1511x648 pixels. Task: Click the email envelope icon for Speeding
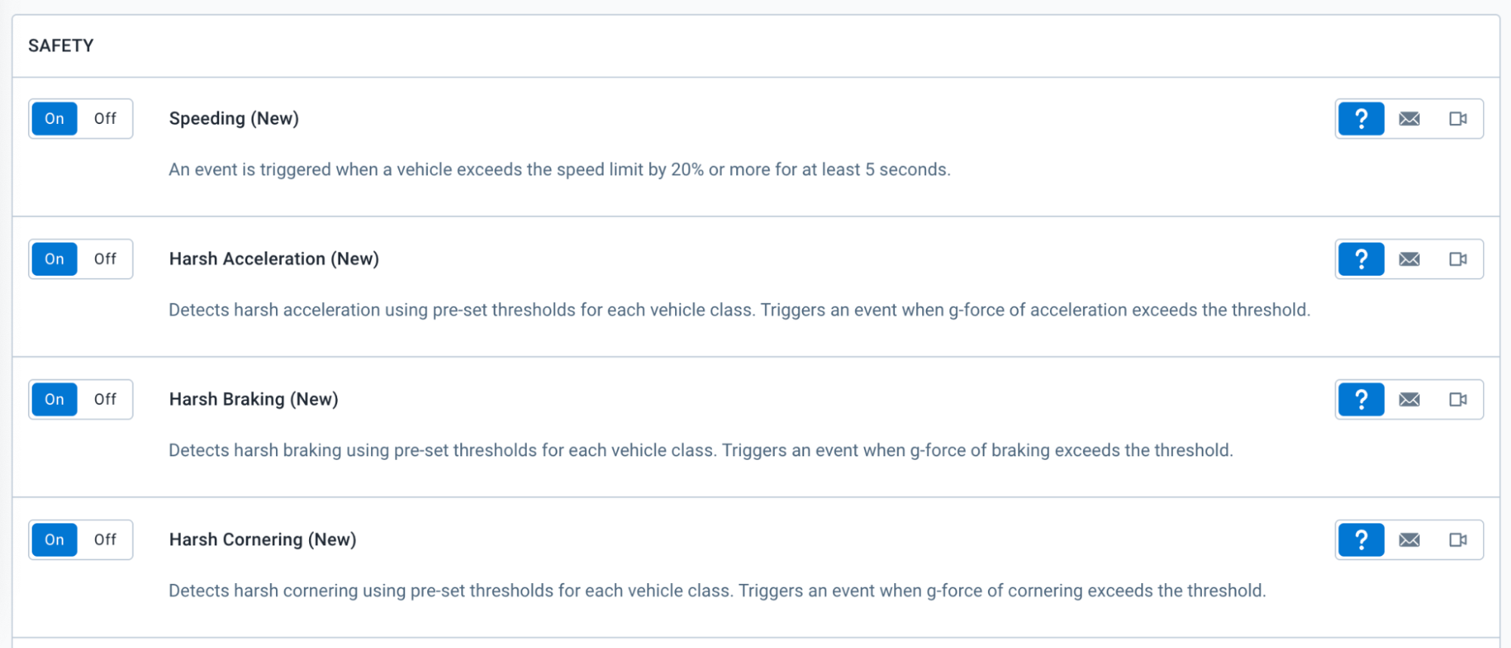[1409, 119]
